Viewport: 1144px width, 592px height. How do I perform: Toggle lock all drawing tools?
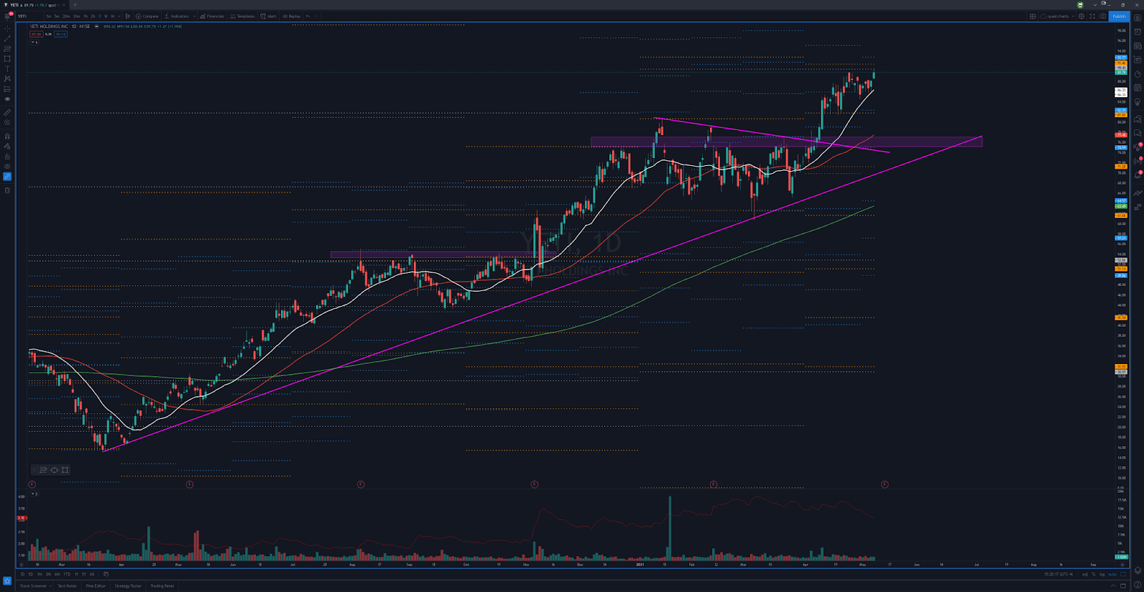tap(7, 157)
